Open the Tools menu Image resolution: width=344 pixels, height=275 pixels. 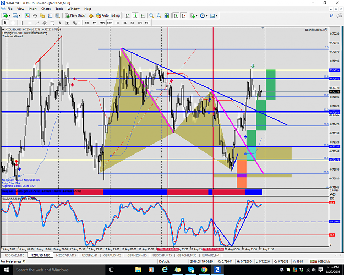(x=59, y=9)
